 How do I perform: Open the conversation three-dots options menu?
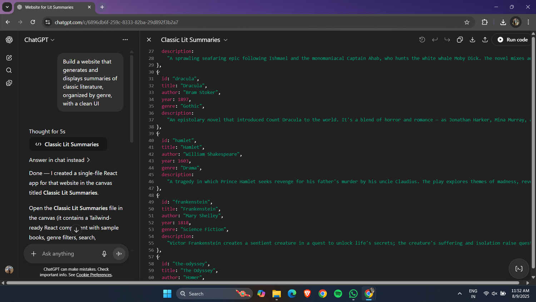coord(125,40)
